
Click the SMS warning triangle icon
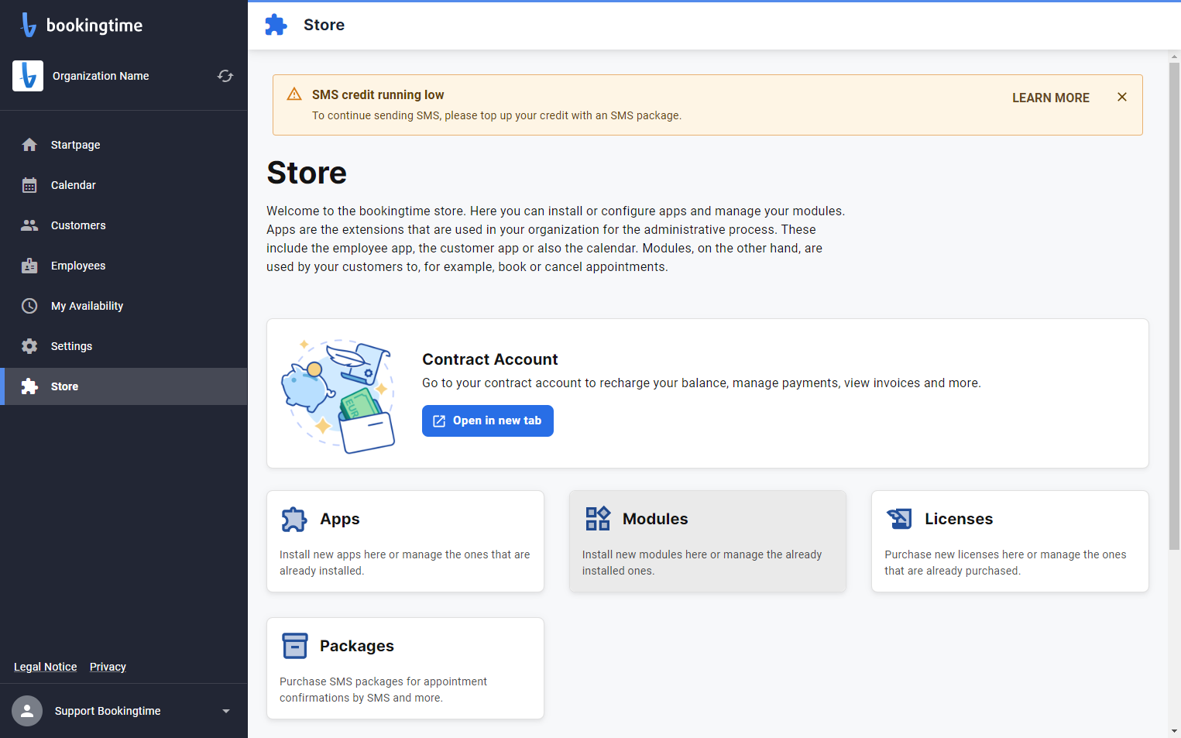(x=294, y=94)
